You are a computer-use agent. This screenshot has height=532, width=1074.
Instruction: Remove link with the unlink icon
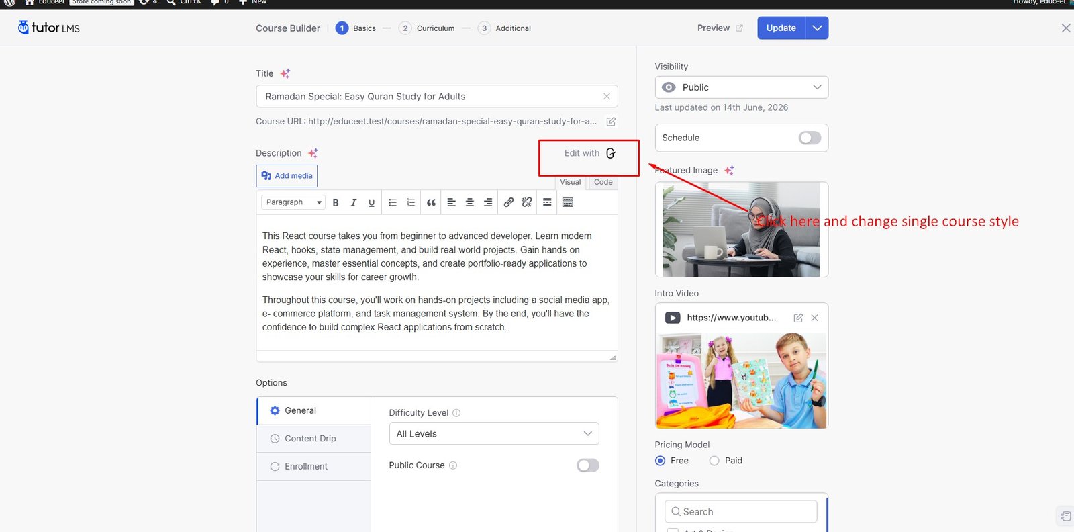pos(527,202)
